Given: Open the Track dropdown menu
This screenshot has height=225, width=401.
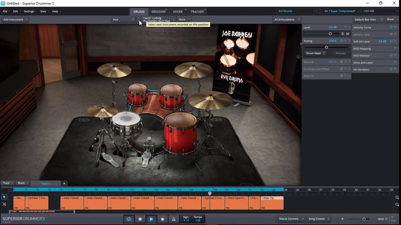Looking at the screenshot, I should pos(8,183).
